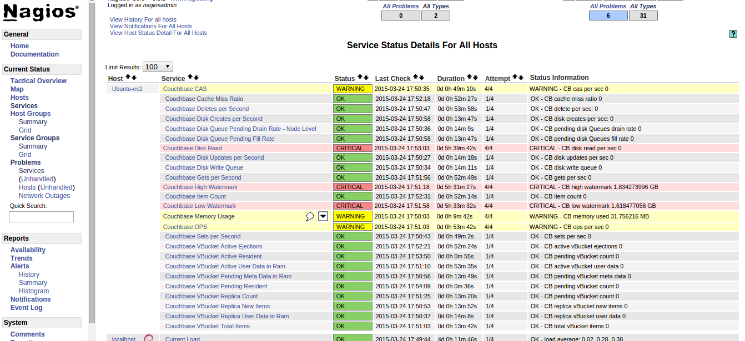745x341 pixels.
Task: Sort Status column descending with down arrow
Action: [366, 78]
